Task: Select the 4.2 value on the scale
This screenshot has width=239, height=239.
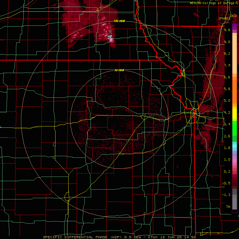Action: click(227, 113)
